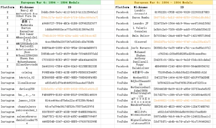The height and width of the screenshot is (128, 216).
Task: Click ID 1ddda696802ece77fa0931813809e153
Action: (70, 29)
